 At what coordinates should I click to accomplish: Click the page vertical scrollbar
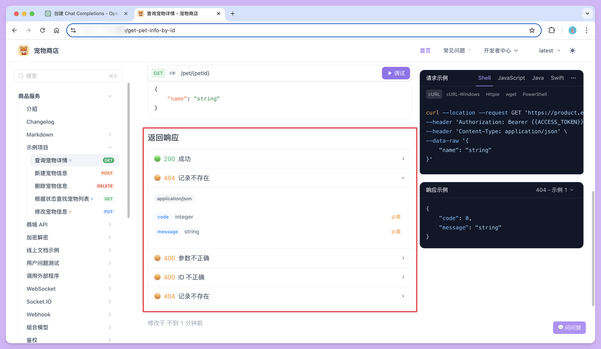click(x=593, y=248)
